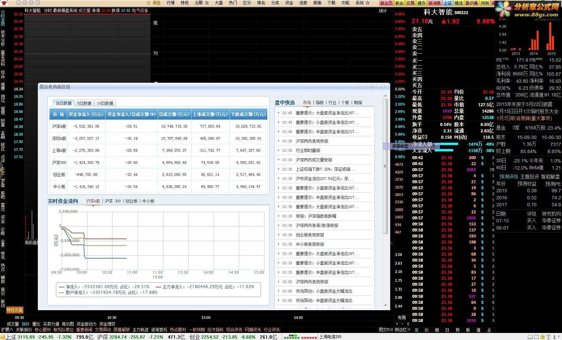Click the minus zoom button below 布局

click(403, 324)
